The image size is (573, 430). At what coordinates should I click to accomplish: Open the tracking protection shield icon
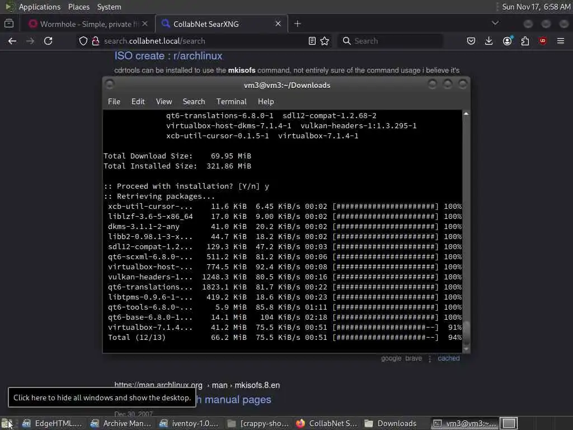coord(83,41)
